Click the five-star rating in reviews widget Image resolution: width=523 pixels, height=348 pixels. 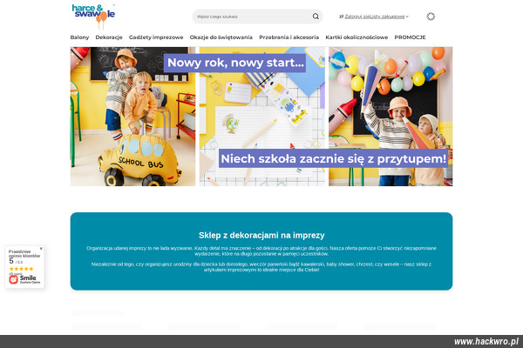(x=22, y=269)
